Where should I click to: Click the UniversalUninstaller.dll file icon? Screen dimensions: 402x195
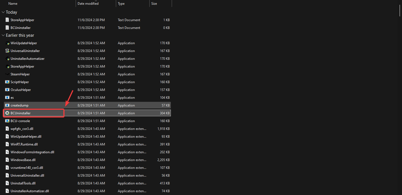(x=8, y=176)
